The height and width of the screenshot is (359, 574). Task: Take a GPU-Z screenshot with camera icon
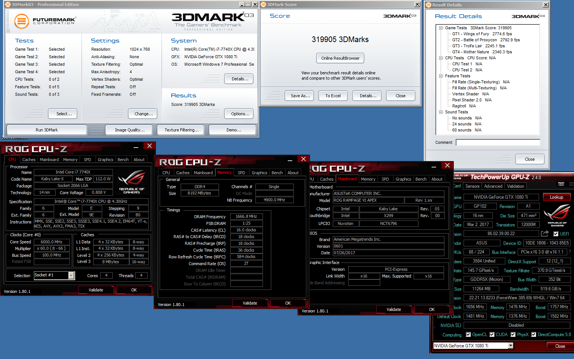[561, 184]
